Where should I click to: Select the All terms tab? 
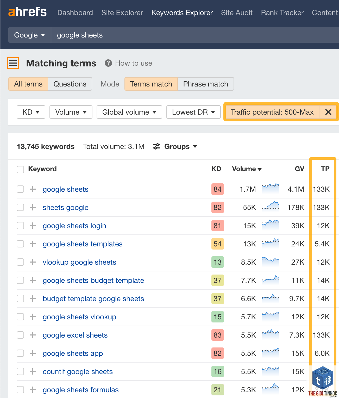point(28,84)
